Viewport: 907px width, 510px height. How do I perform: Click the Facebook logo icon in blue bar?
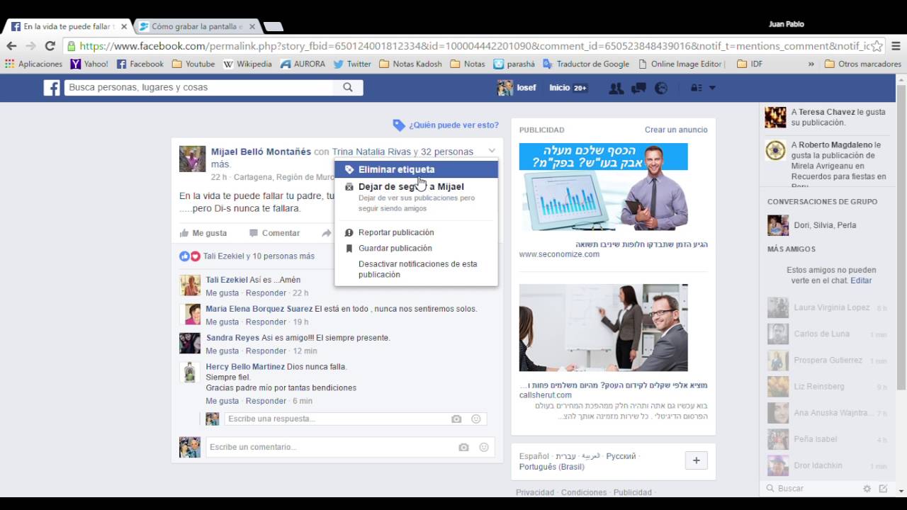click(51, 87)
